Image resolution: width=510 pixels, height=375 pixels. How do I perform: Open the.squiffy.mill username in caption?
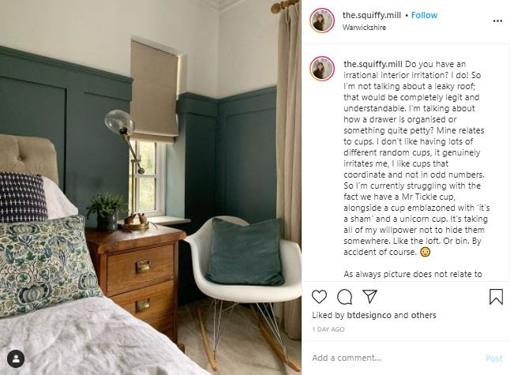click(373, 64)
